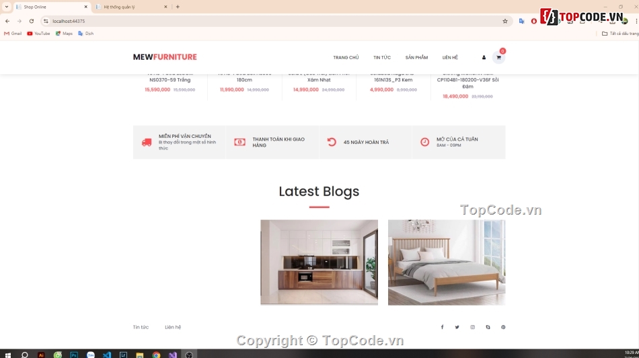Visit the Twitter icon in the footer
Screen dimensions: 639x358
coord(457,327)
